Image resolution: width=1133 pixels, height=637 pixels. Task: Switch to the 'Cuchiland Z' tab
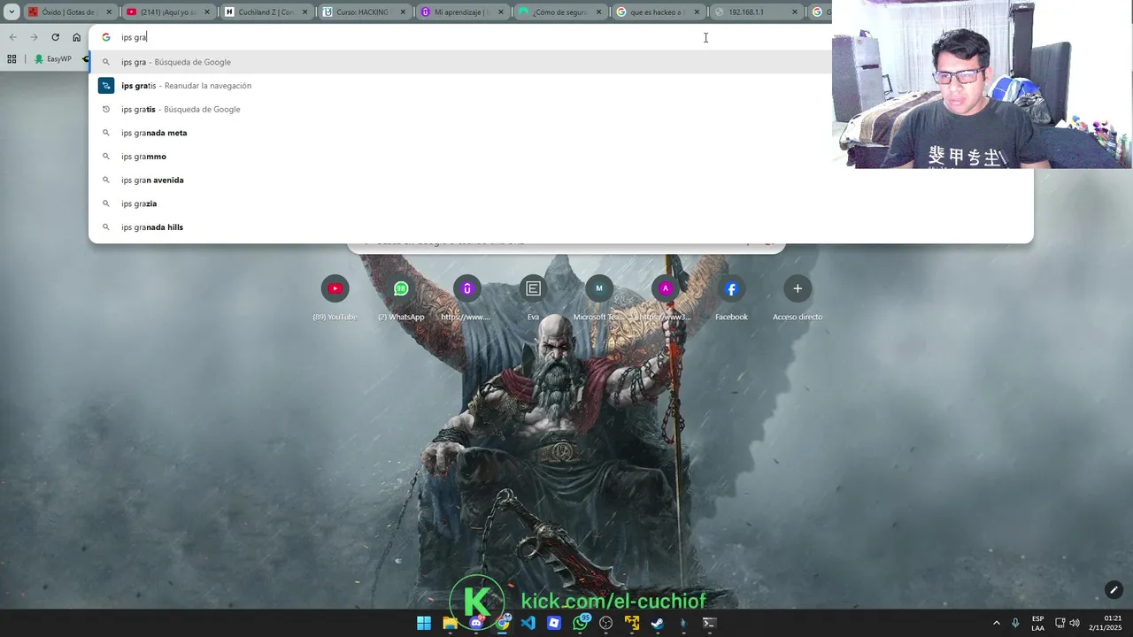(x=266, y=12)
